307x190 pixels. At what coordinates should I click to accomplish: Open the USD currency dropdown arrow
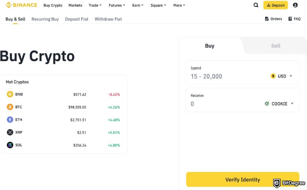[291, 76]
